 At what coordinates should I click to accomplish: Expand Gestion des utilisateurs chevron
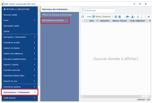[x=35, y=53]
